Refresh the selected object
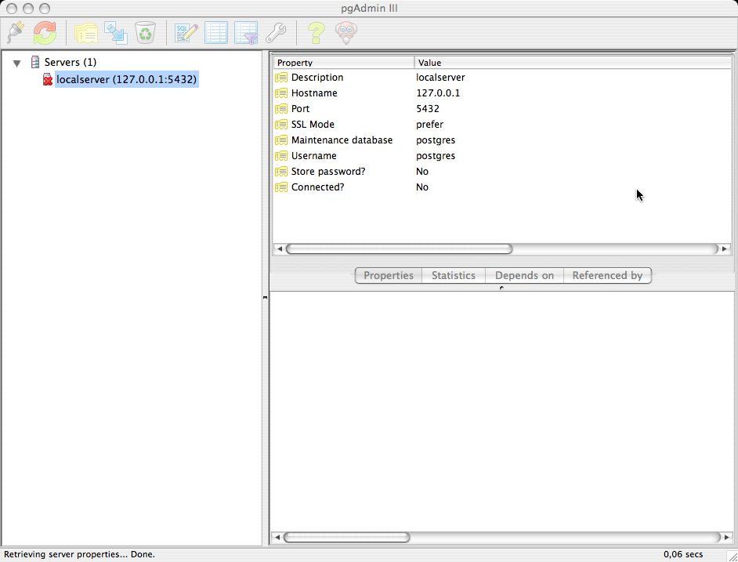 click(45, 33)
